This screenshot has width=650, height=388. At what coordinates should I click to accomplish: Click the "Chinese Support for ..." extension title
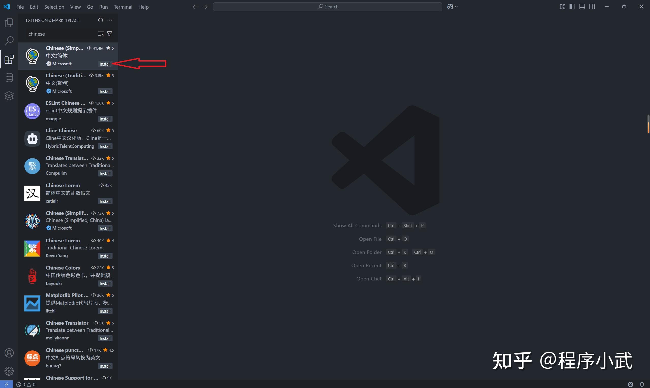(x=72, y=378)
